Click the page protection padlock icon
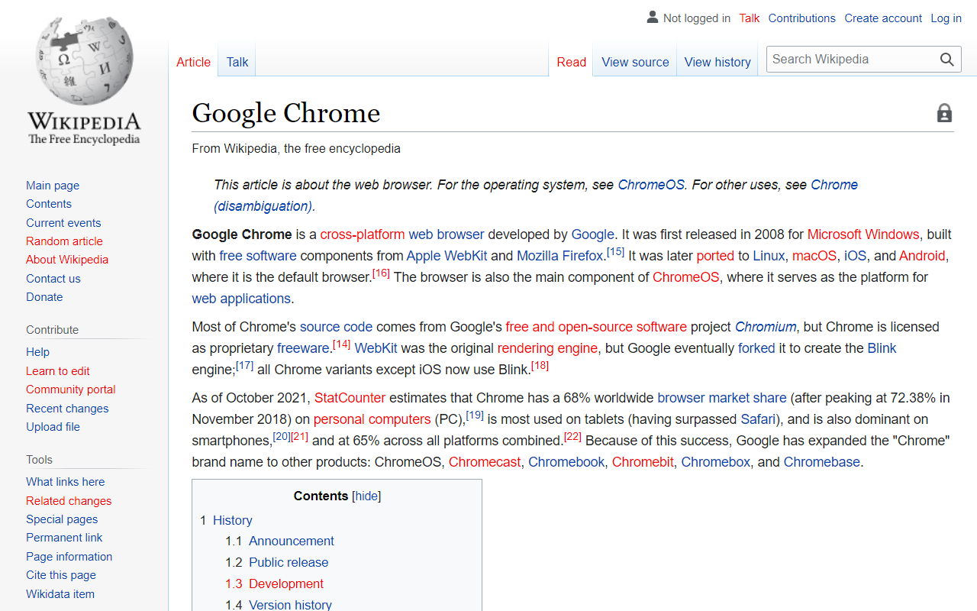The height and width of the screenshot is (611, 977). click(944, 113)
